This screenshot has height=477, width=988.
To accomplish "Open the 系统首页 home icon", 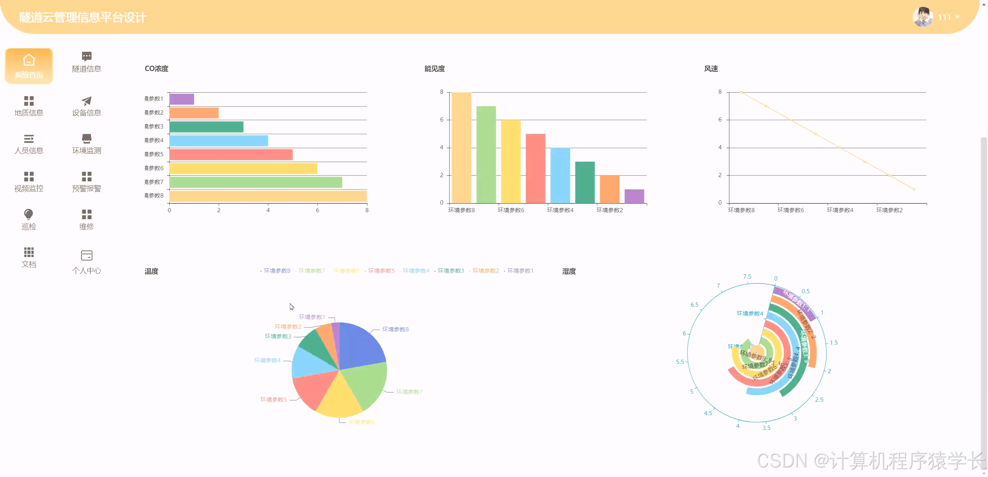I will coord(29,60).
